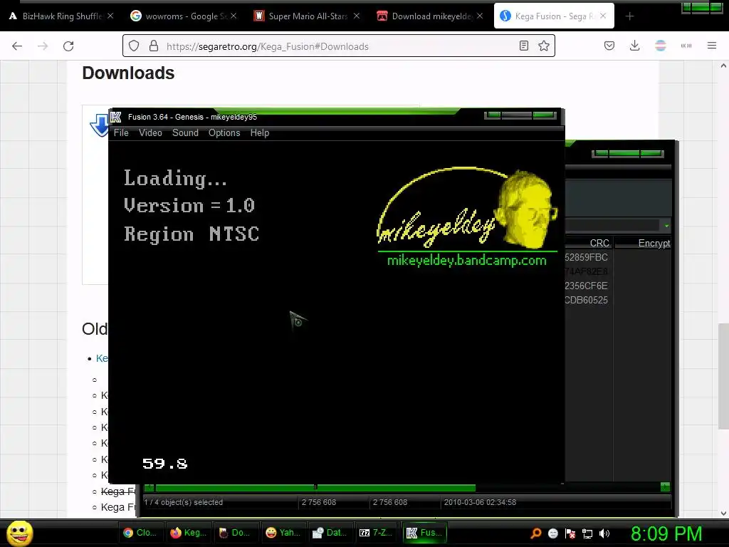Click the blue download arrow icon
Viewport: 729px width, 547px height.
pos(99,125)
